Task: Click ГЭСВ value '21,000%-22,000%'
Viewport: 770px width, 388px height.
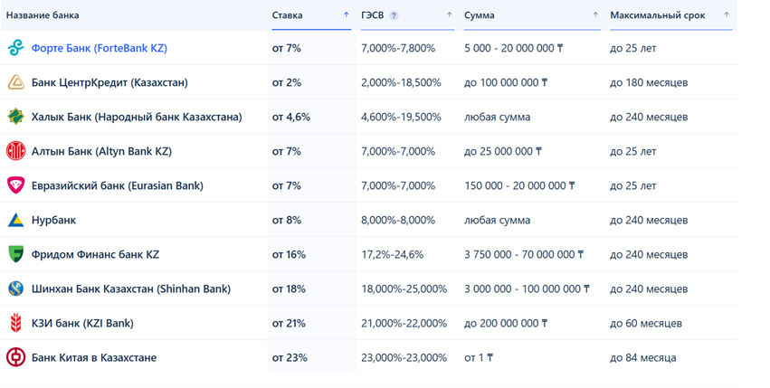Action: pos(404,323)
